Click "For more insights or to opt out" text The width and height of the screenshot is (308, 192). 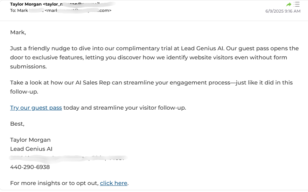click(54, 183)
